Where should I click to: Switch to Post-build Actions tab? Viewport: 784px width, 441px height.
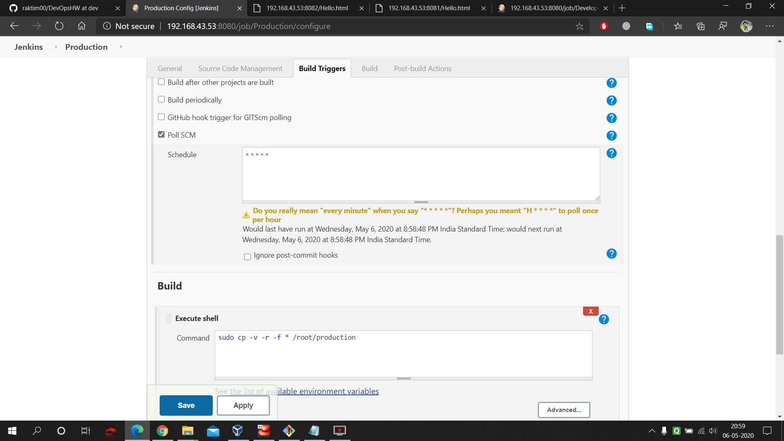pyautogui.click(x=422, y=69)
